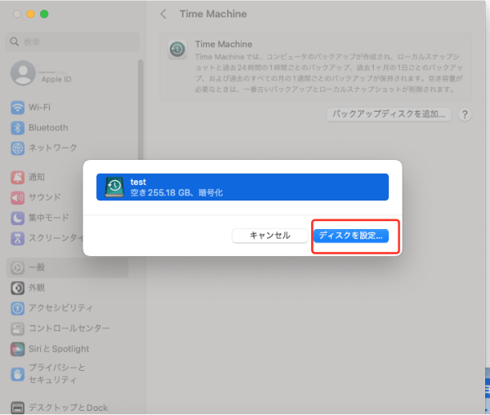This screenshot has width=490, height=415.
Task: Click the キャンセル button
Action: [270, 236]
